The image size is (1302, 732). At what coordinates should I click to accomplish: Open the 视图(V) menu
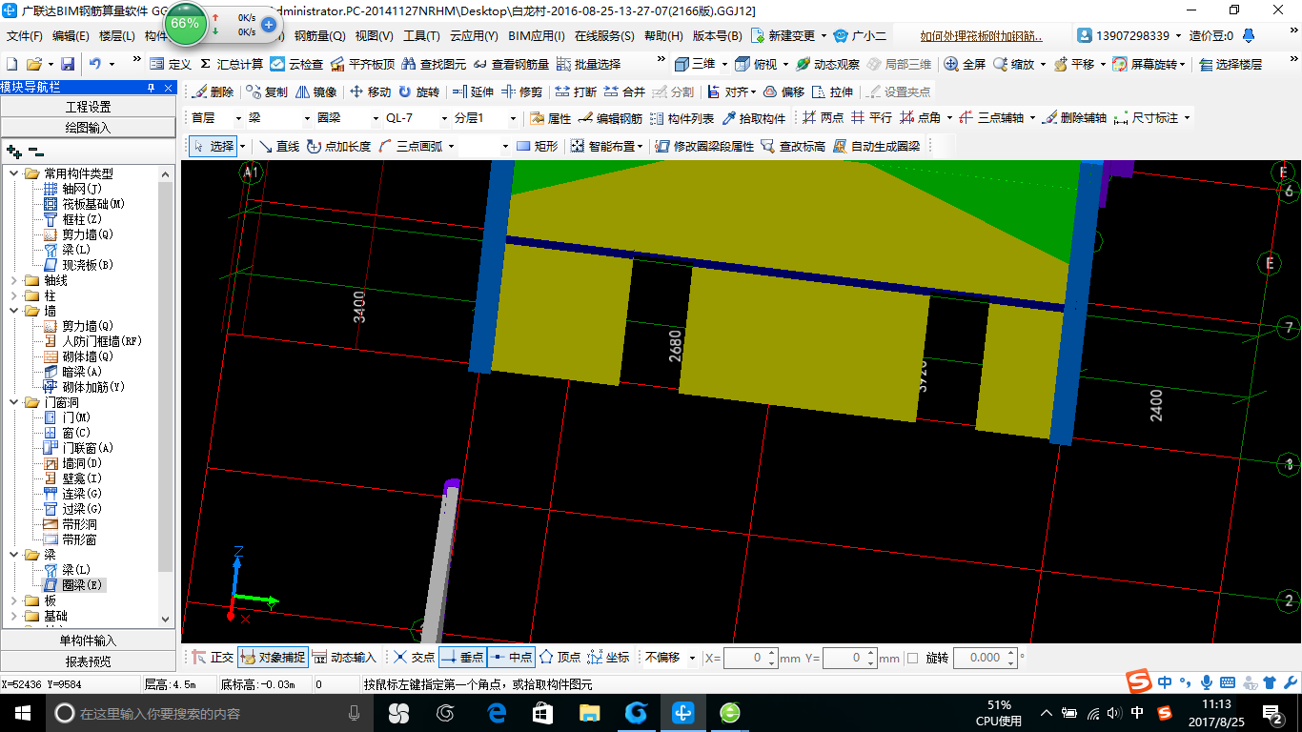374,36
